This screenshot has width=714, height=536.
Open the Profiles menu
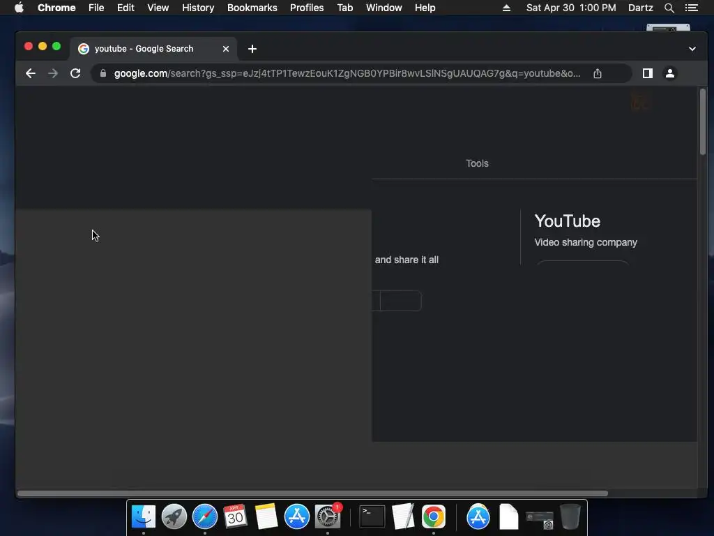coord(307,8)
